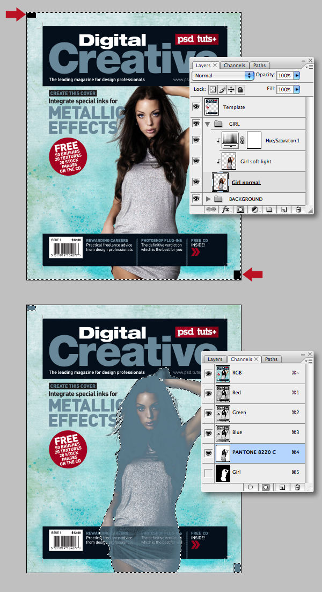Hide the RGB composite channel
Screen dimensions: 322x592
click(x=209, y=373)
